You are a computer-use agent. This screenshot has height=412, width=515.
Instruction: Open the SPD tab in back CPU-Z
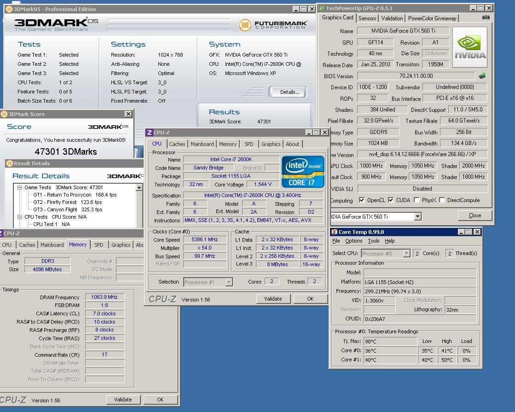coord(99,245)
